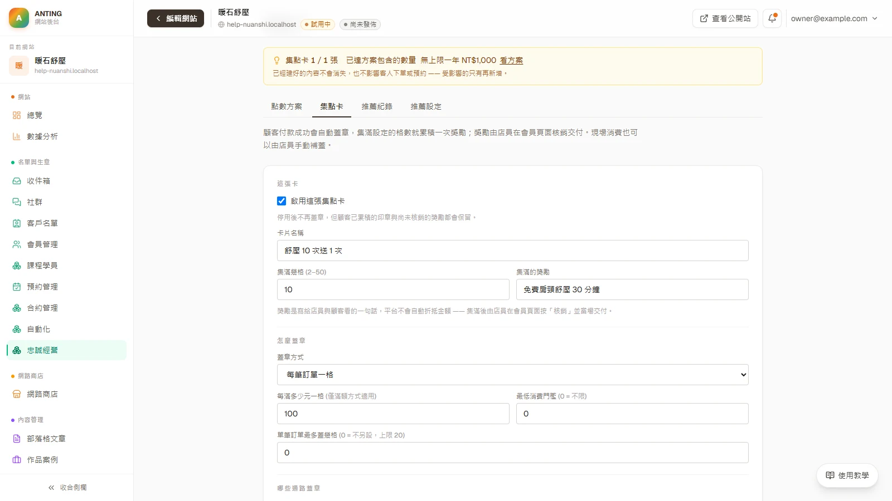This screenshot has width=892, height=501.
Task: Open 會員管理 users icon
Action: coord(17,244)
